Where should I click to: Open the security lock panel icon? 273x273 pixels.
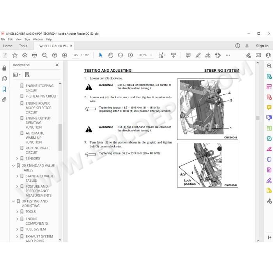click(x=4, y=68)
